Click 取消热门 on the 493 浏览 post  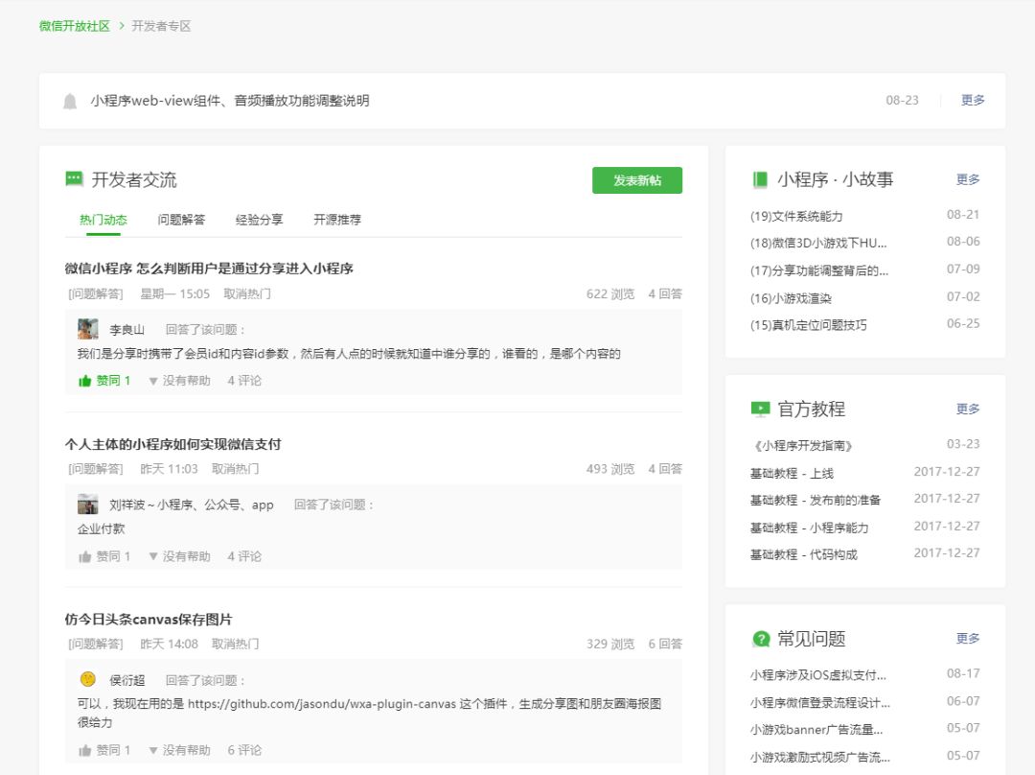click(235, 468)
